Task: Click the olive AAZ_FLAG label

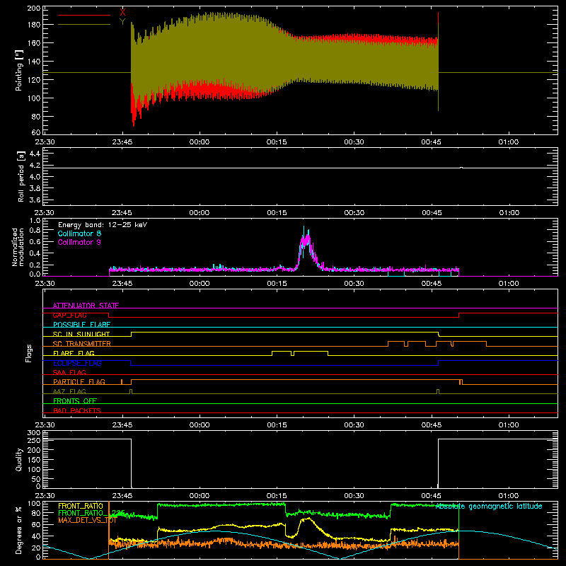Action: 69,391
